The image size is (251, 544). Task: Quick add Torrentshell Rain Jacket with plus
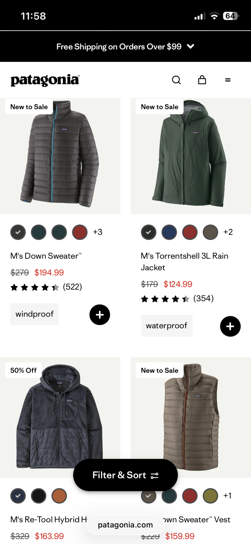230,326
